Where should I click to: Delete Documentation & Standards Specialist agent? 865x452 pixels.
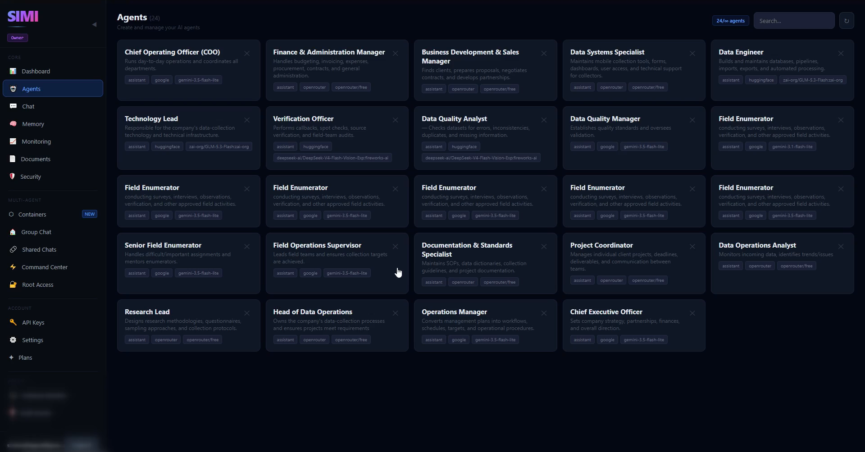pyautogui.click(x=544, y=247)
